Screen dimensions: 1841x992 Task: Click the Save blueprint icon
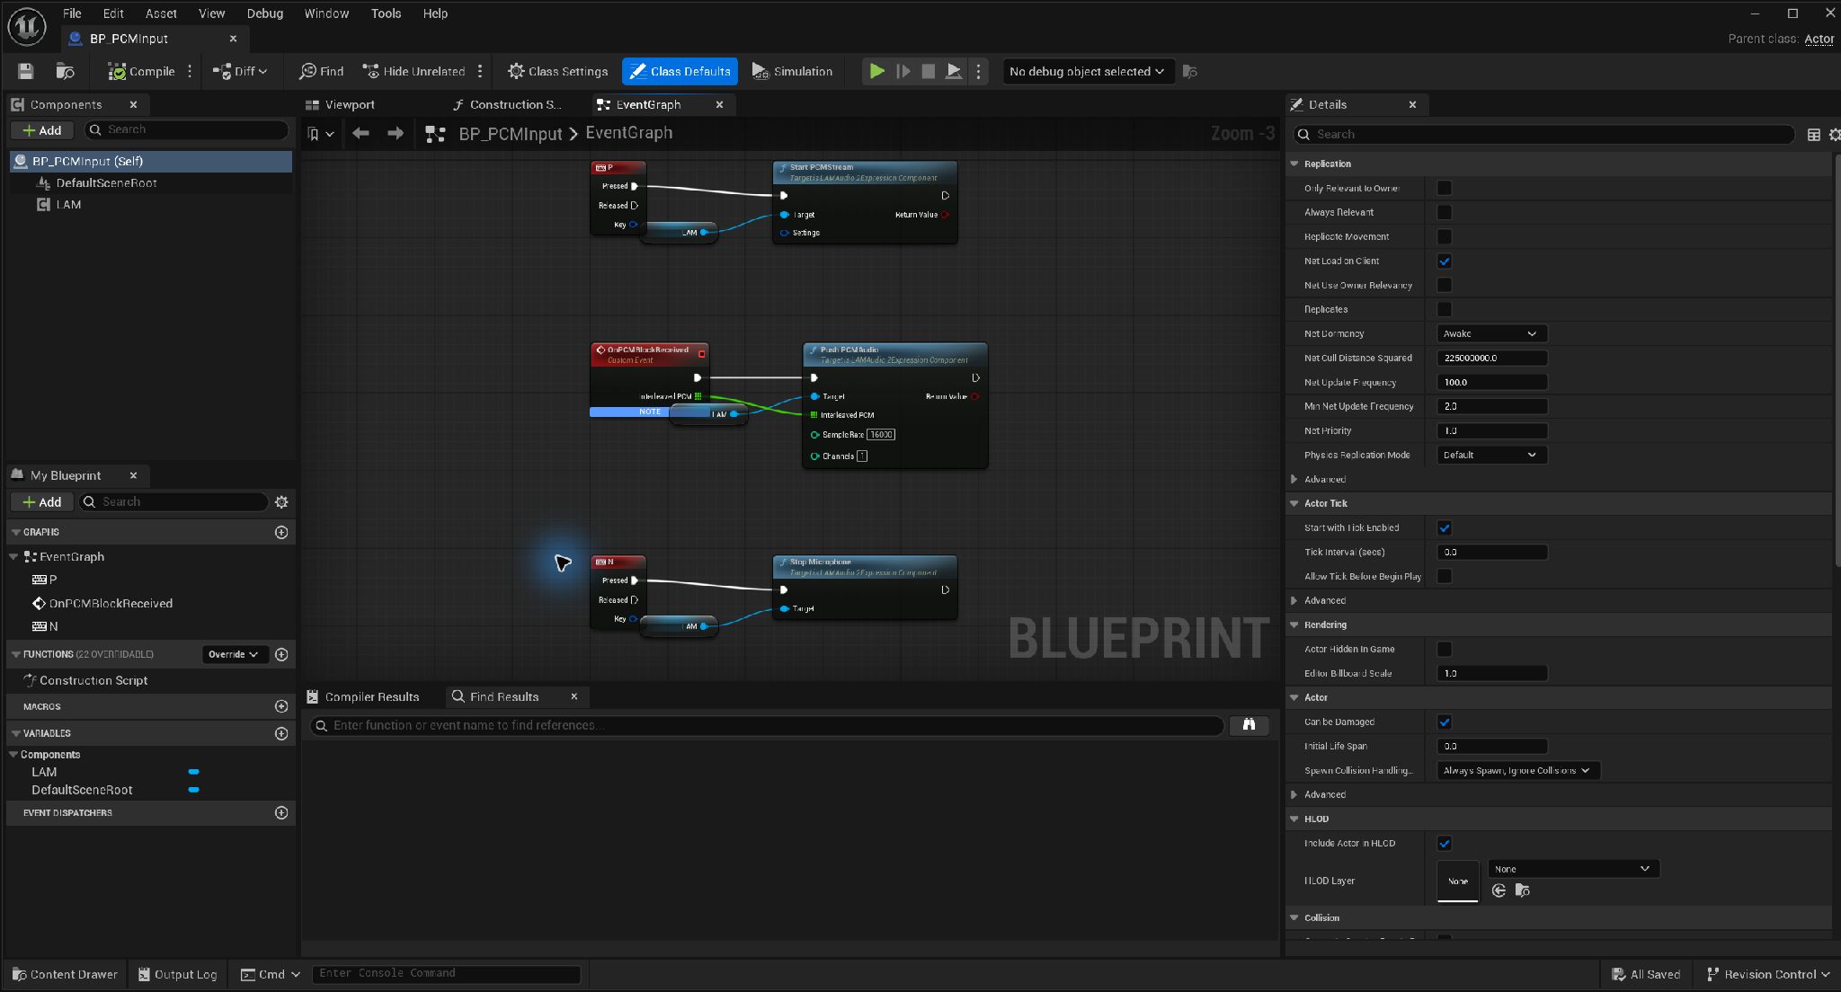tap(26, 71)
